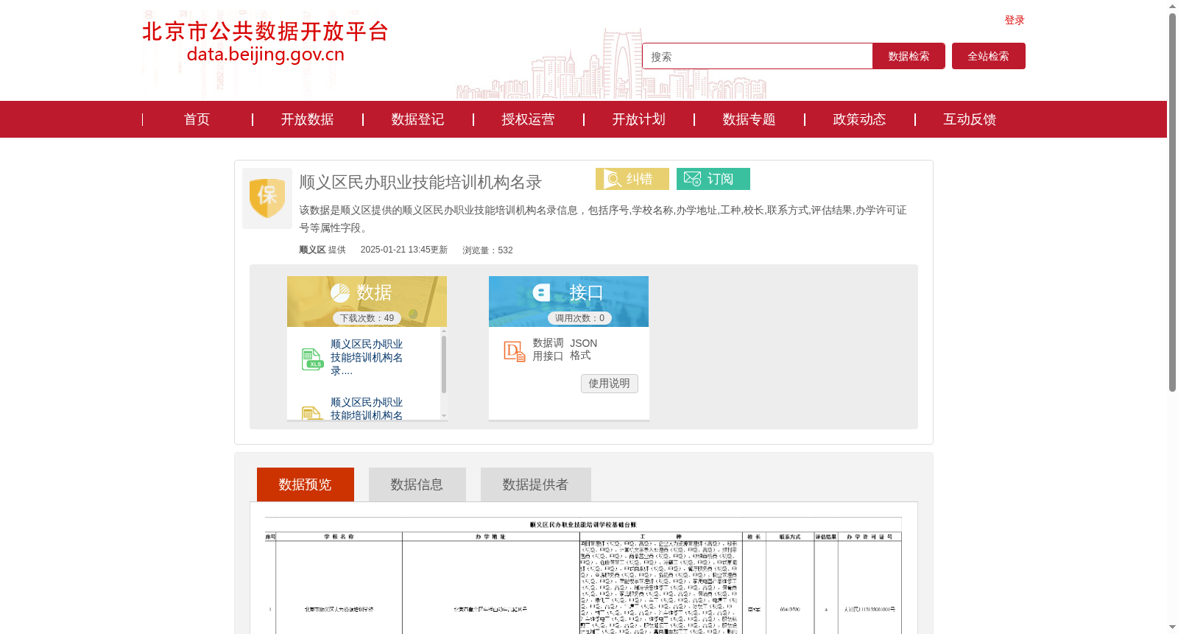
Task: Click the dataset title 顺义区民办职业技能培训机构名录
Action: pos(420,182)
